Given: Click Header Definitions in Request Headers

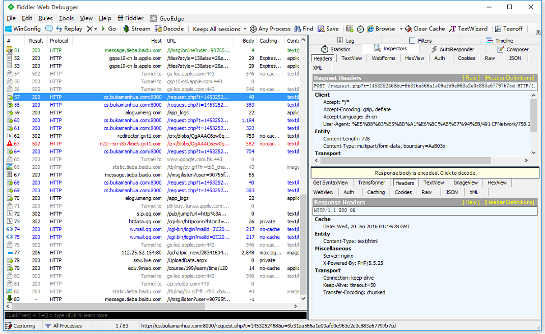Looking at the screenshot, I should click(x=509, y=78).
